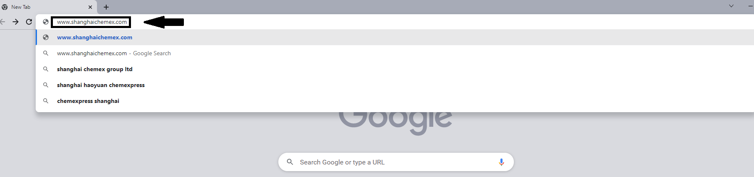
Task: Click the search icon beside 'chemexpress shanghai'
Action: pyautogui.click(x=46, y=101)
